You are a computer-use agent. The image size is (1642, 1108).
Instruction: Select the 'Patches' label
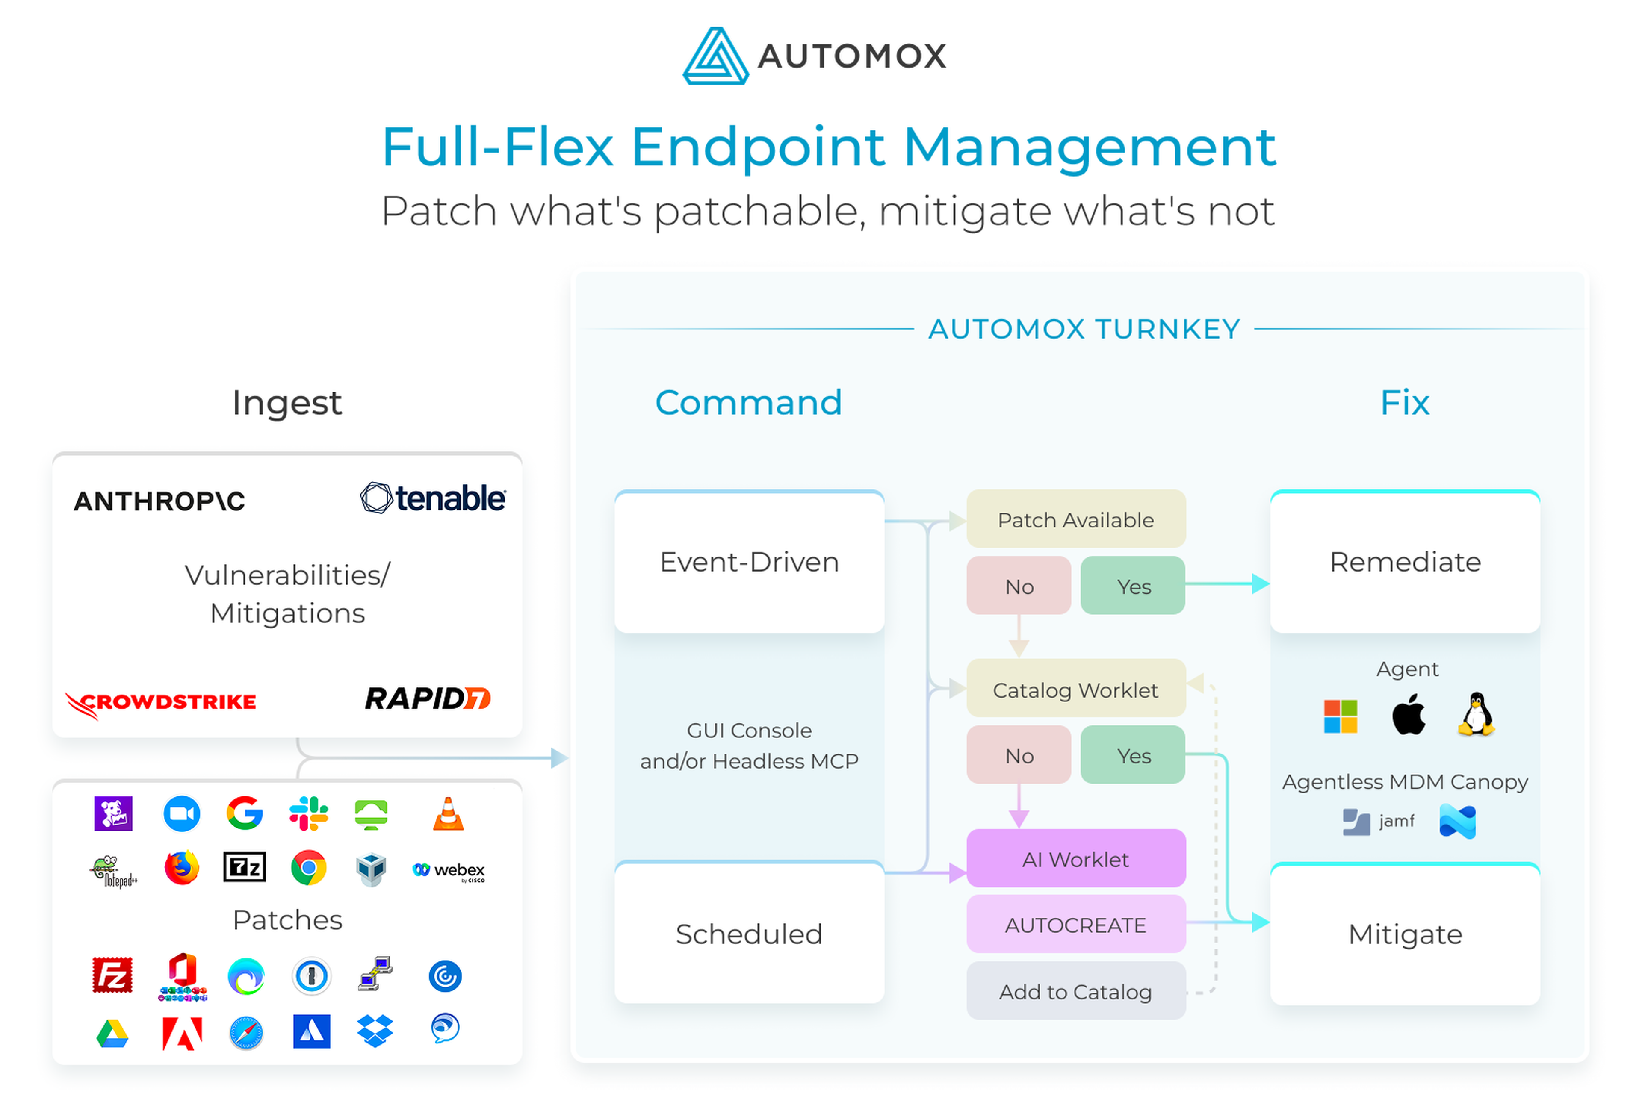click(x=287, y=920)
